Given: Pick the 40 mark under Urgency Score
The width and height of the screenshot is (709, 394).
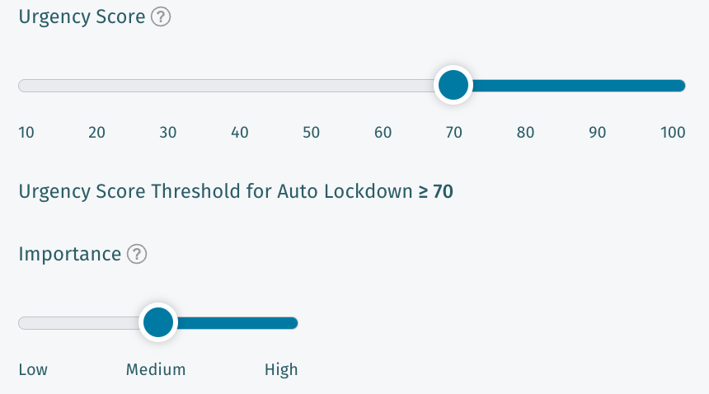Looking at the screenshot, I should pos(240,133).
